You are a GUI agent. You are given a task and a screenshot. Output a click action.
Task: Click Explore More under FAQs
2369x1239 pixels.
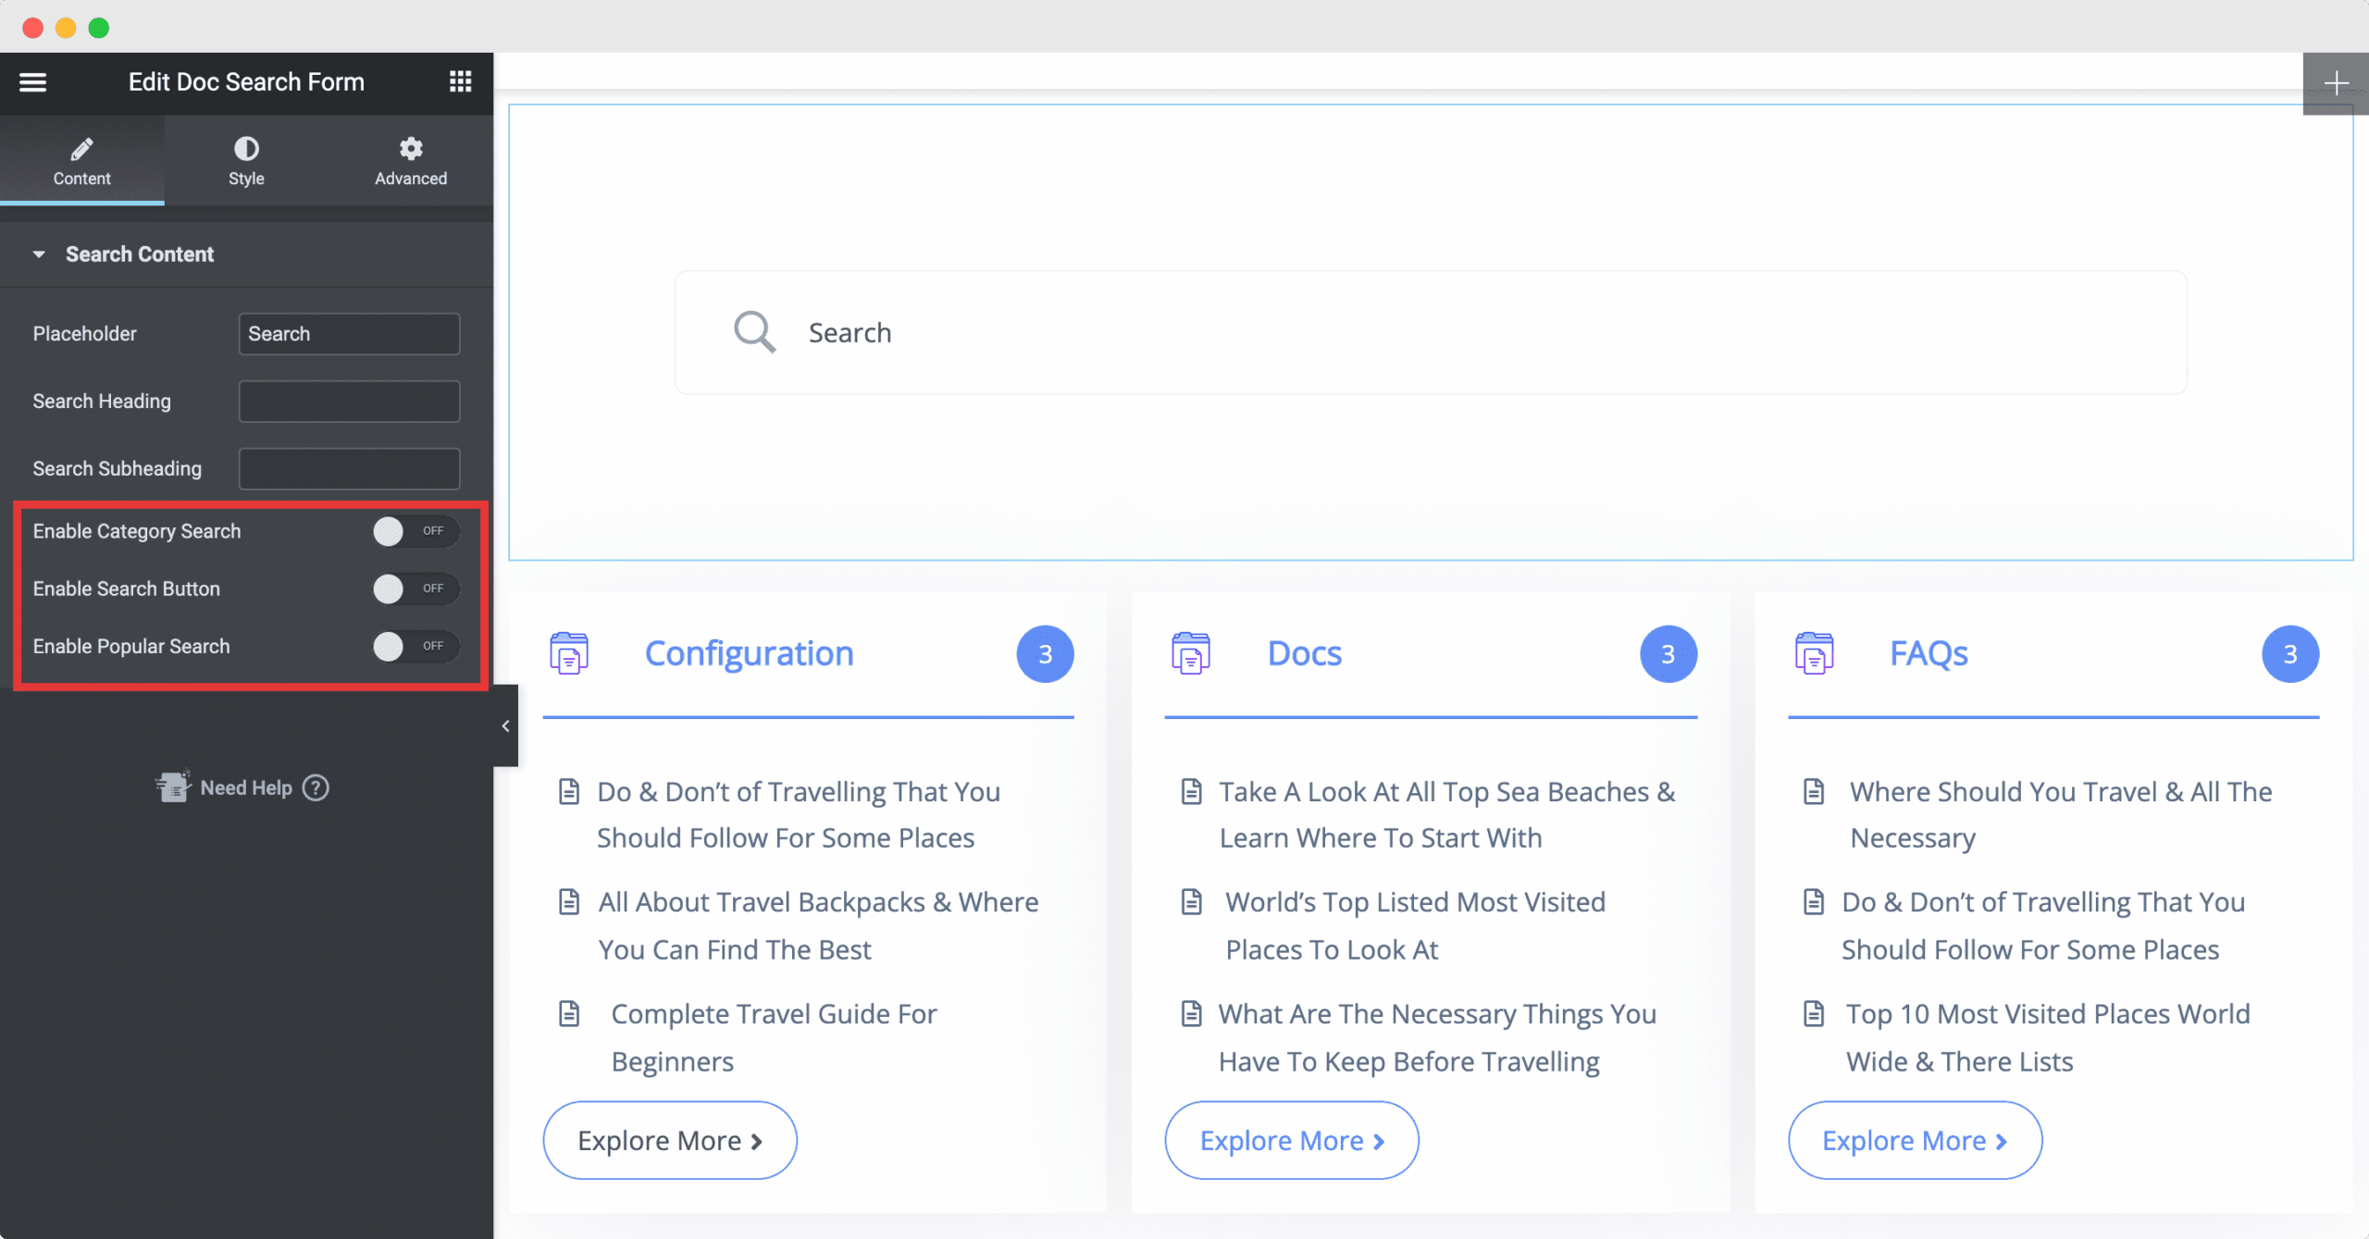point(1914,1140)
